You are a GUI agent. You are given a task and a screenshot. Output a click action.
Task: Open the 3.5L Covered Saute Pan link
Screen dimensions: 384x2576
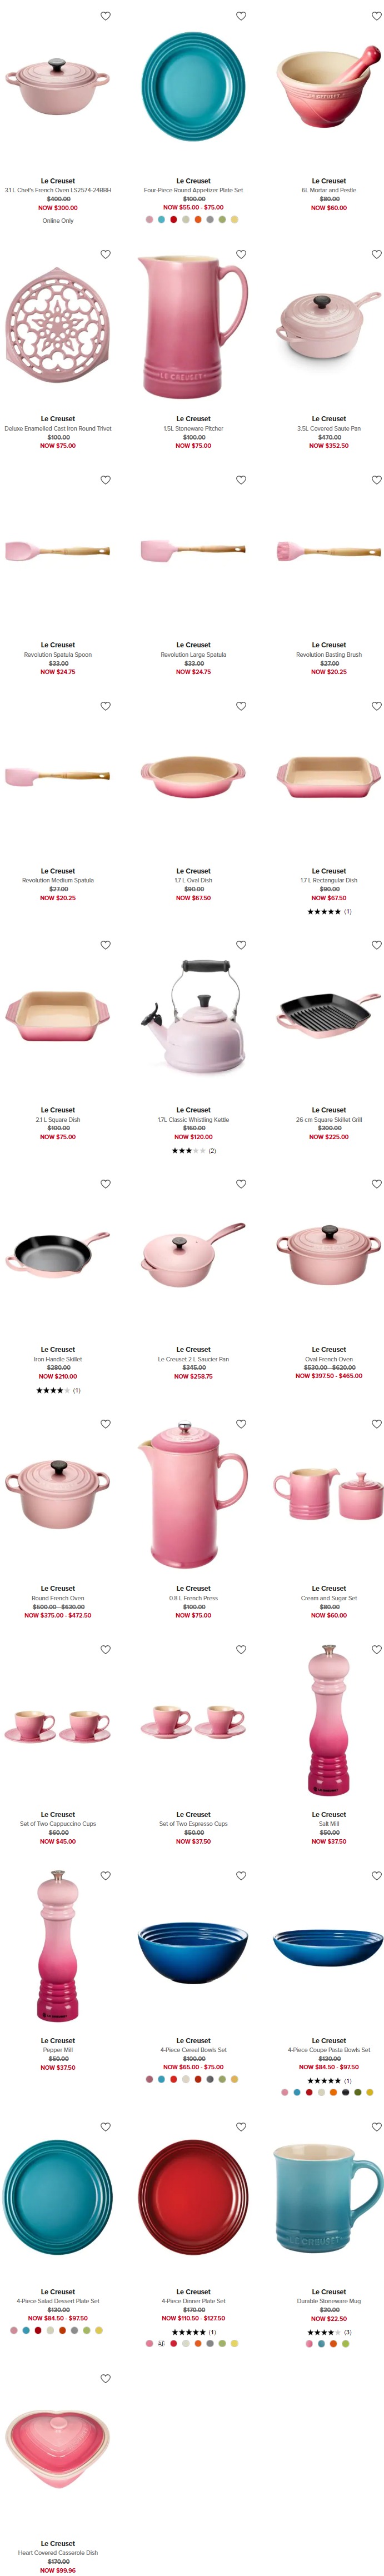tap(329, 428)
